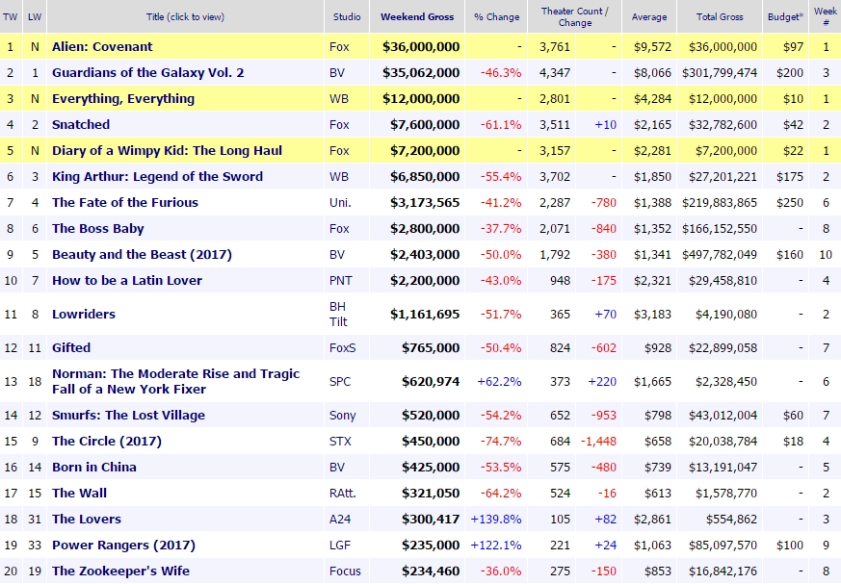This screenshot has height=584, width=841.
Task: Sort by Studio column header
Action: pos(347,16)
